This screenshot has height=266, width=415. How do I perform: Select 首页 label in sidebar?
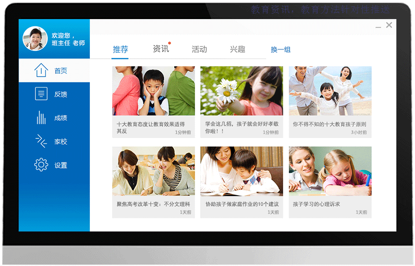pyautogui.click(x=60, y=71)
